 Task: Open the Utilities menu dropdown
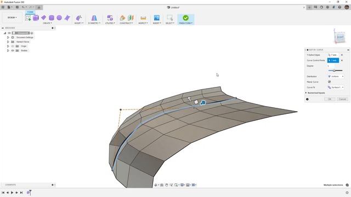tap(110, 23)
